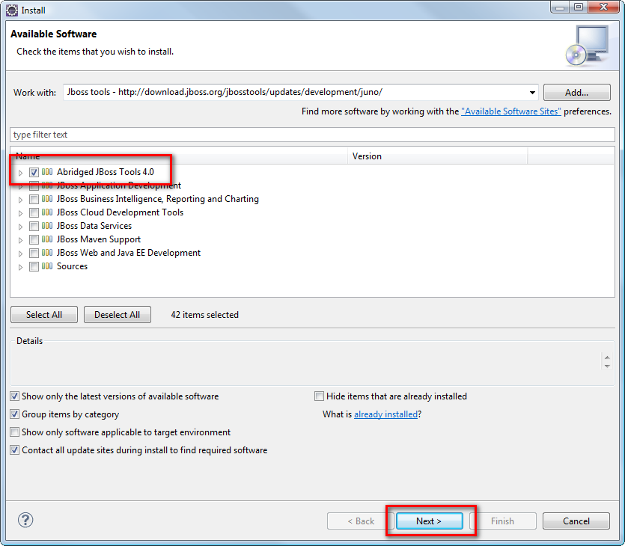The height and width of the screenshot is (546, 625).
Task: Uncheck the Abridged JBoss Tools 4.0 checkbox
Action: tap(34, 173)
